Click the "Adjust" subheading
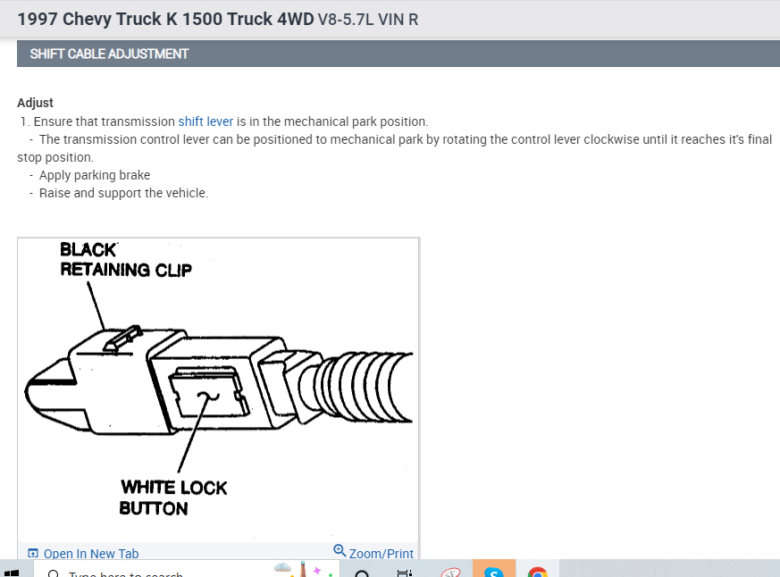Image resolution: width=780 pixels, height=577 pixels. tap(35, 103)
